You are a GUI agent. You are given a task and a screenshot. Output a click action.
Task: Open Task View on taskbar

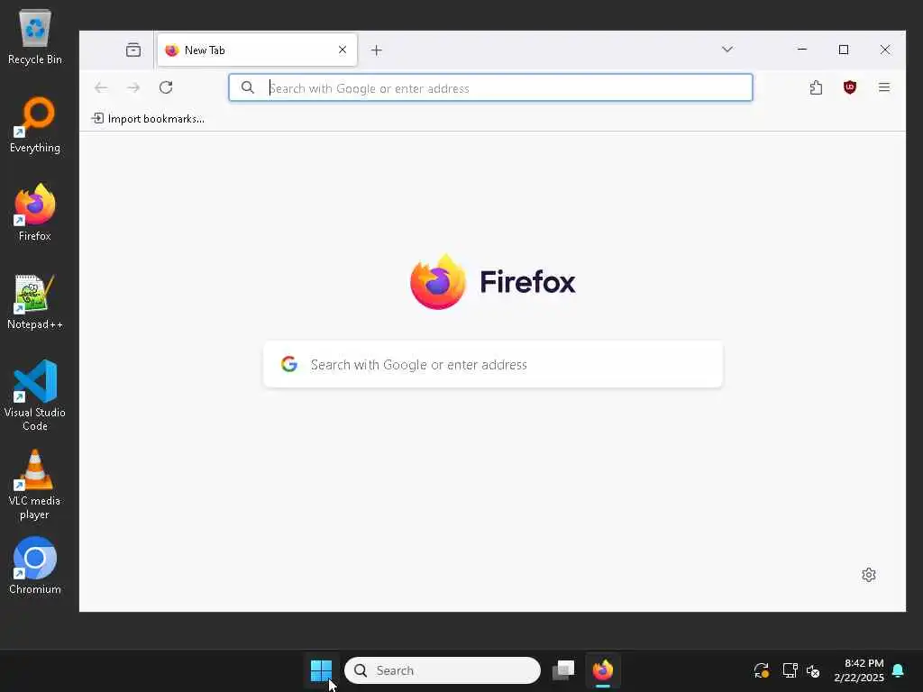pos(563,670)
